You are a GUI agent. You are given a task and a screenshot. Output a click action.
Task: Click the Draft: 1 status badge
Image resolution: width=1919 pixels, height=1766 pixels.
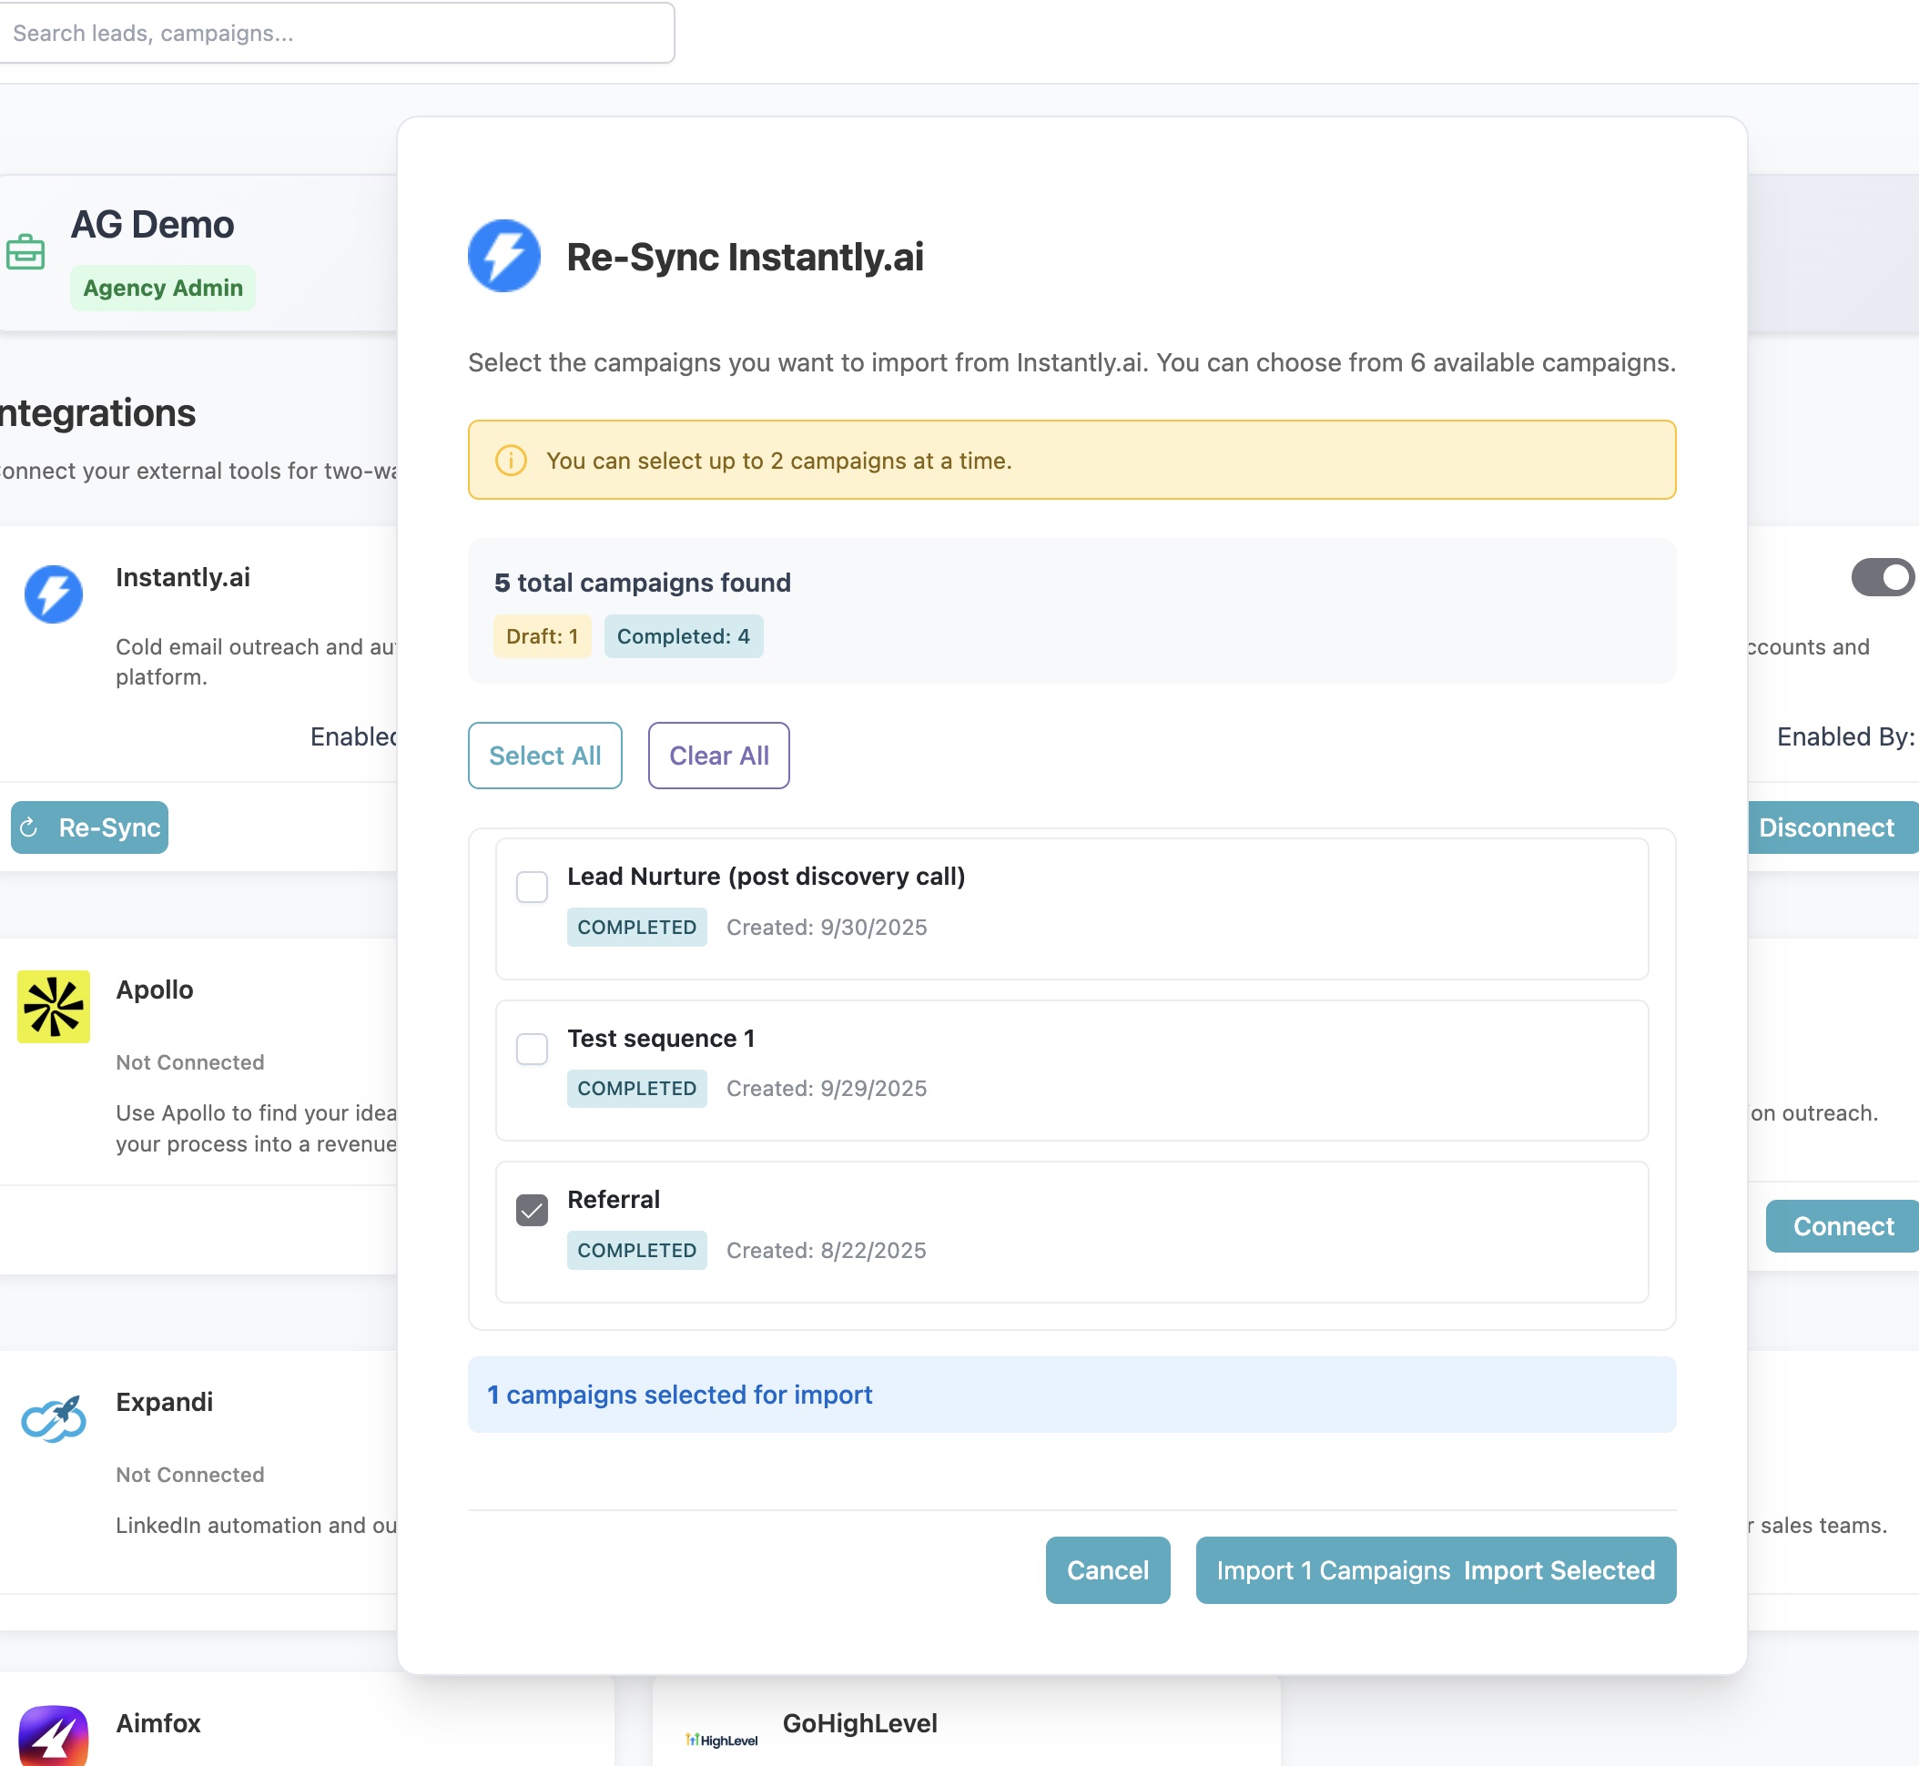pyautogui.click(x=542, y=636)
